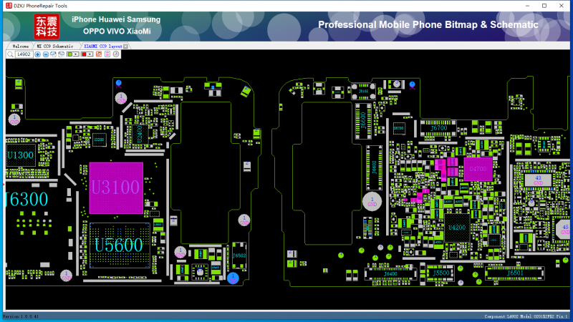The height and width of the screenshot is (322, 573).
Task: Open the green color dropdown arrow
Action: pos(76,54)
